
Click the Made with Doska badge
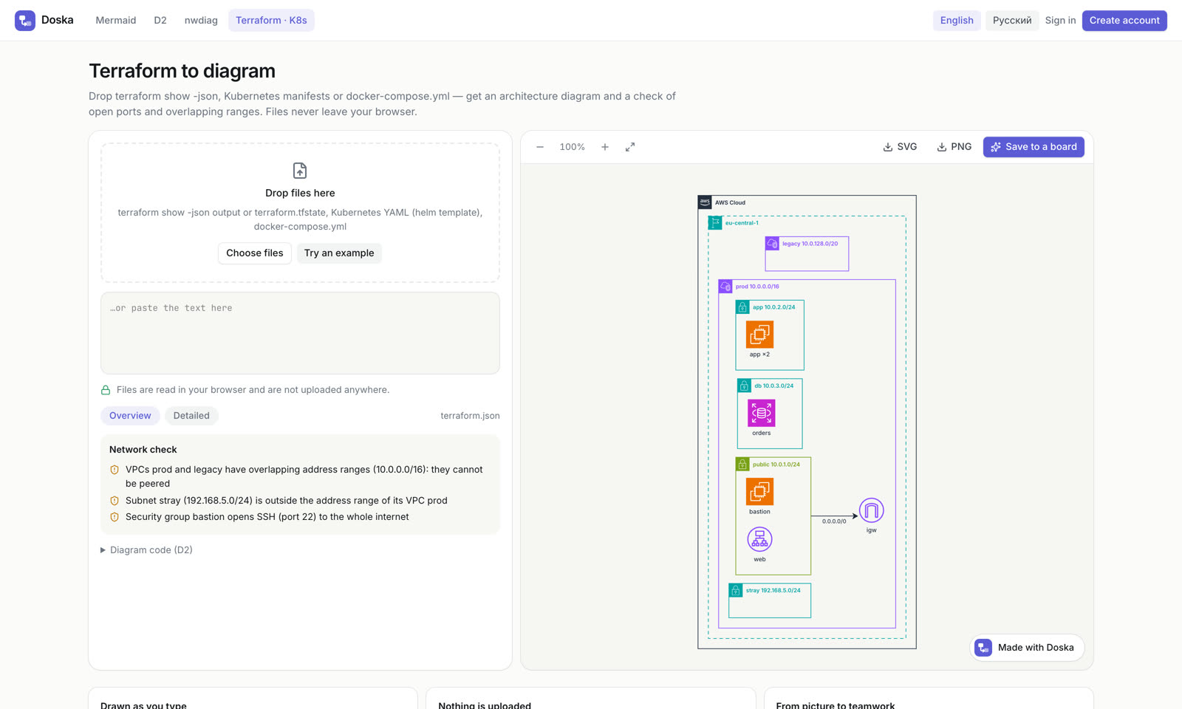(x=1027, y=648)
